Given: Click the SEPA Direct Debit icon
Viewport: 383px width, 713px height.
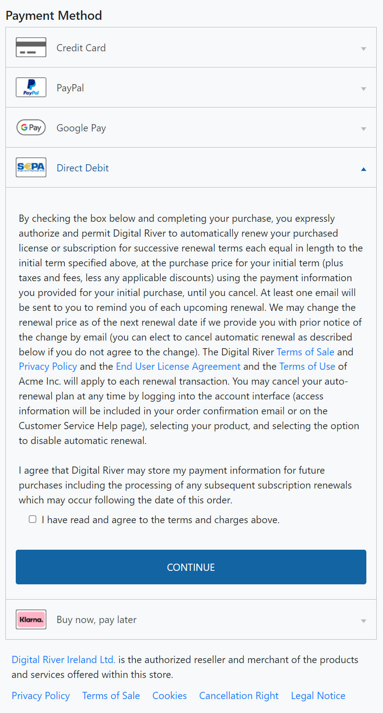Looking at the screenshot, I should coord(31,167).
